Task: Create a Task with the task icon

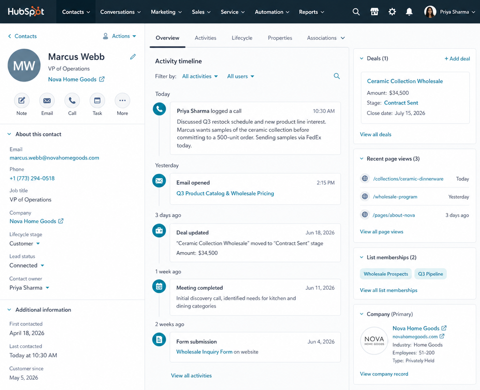Action: click(x=97, y=100)
